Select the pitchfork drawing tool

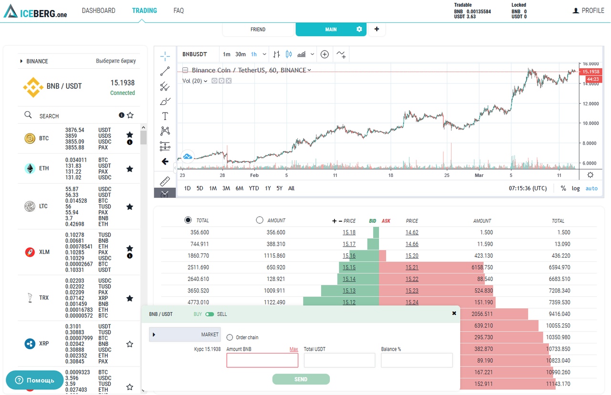click(165, 86)
